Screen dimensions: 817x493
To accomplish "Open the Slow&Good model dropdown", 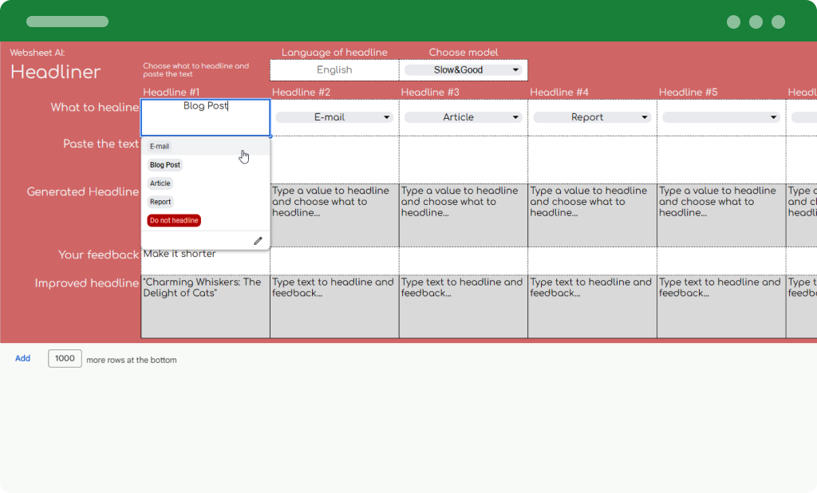I will [463, 70].
